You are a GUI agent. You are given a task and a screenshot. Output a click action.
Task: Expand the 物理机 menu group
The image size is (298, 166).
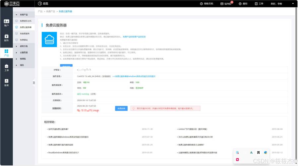24,59
